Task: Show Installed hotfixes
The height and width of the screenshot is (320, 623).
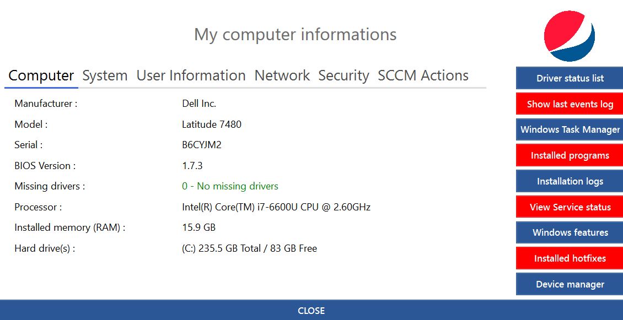Action: tap(569, 258)
